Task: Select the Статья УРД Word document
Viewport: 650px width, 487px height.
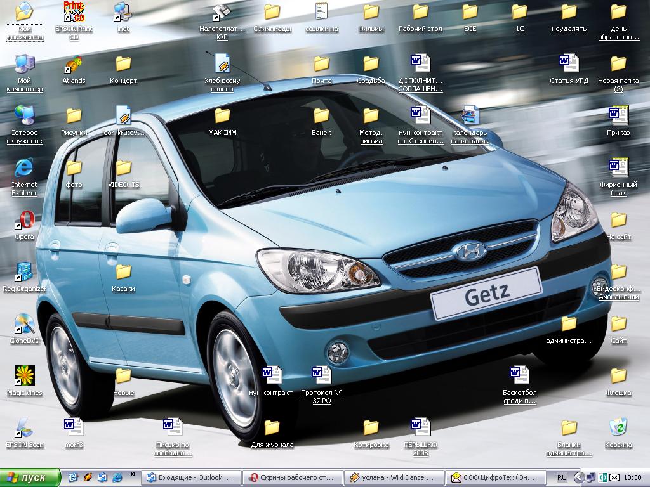Action: (x=569, y=69)
